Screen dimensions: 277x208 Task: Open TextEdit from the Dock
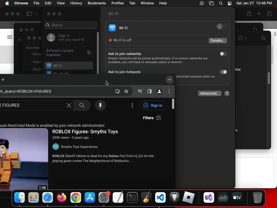tap(118, 197)
